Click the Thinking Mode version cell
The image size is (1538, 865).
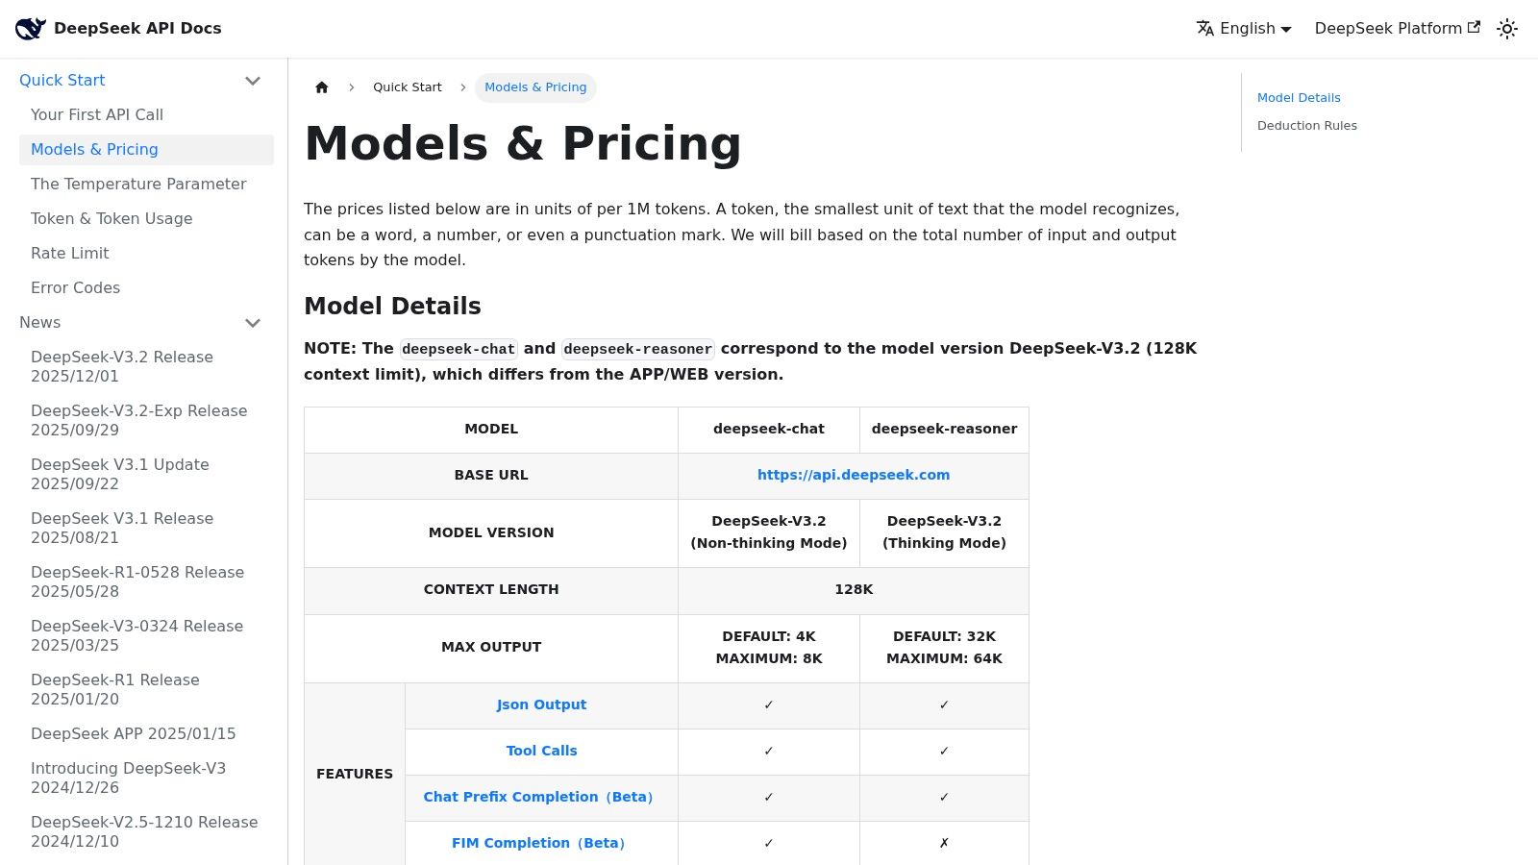pyautogui.click(x=944, y=532)
